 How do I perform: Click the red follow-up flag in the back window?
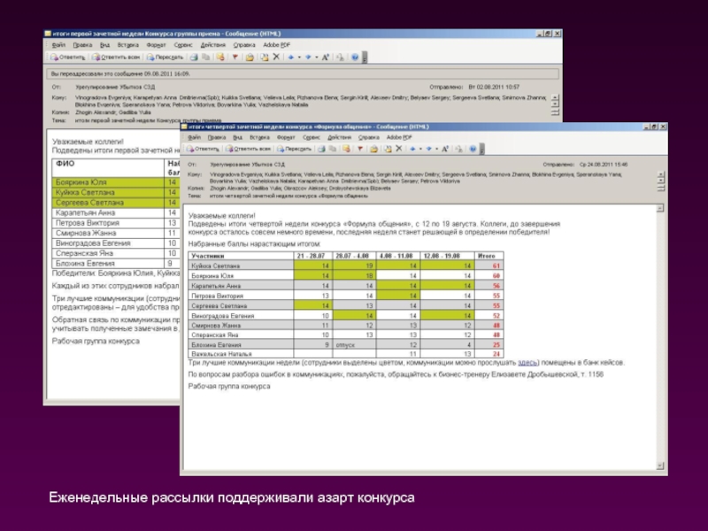click(235, 57)
